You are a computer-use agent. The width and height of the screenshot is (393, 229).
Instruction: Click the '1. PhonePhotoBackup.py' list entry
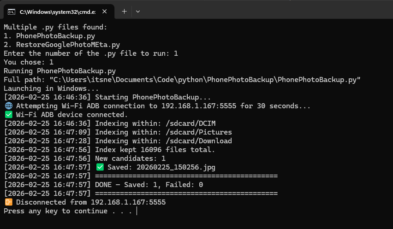coord(49,36)
